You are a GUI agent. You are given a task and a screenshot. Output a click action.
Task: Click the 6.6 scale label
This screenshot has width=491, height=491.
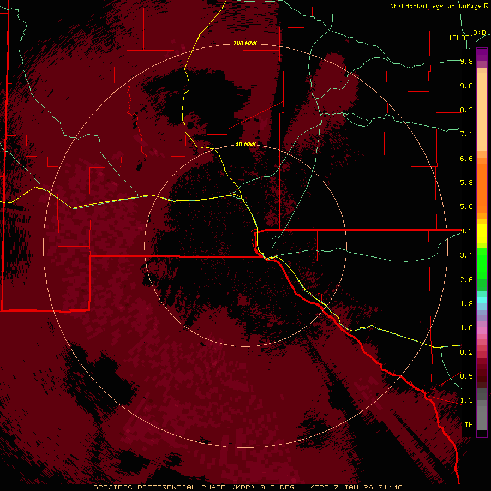[x=466, y=158]
